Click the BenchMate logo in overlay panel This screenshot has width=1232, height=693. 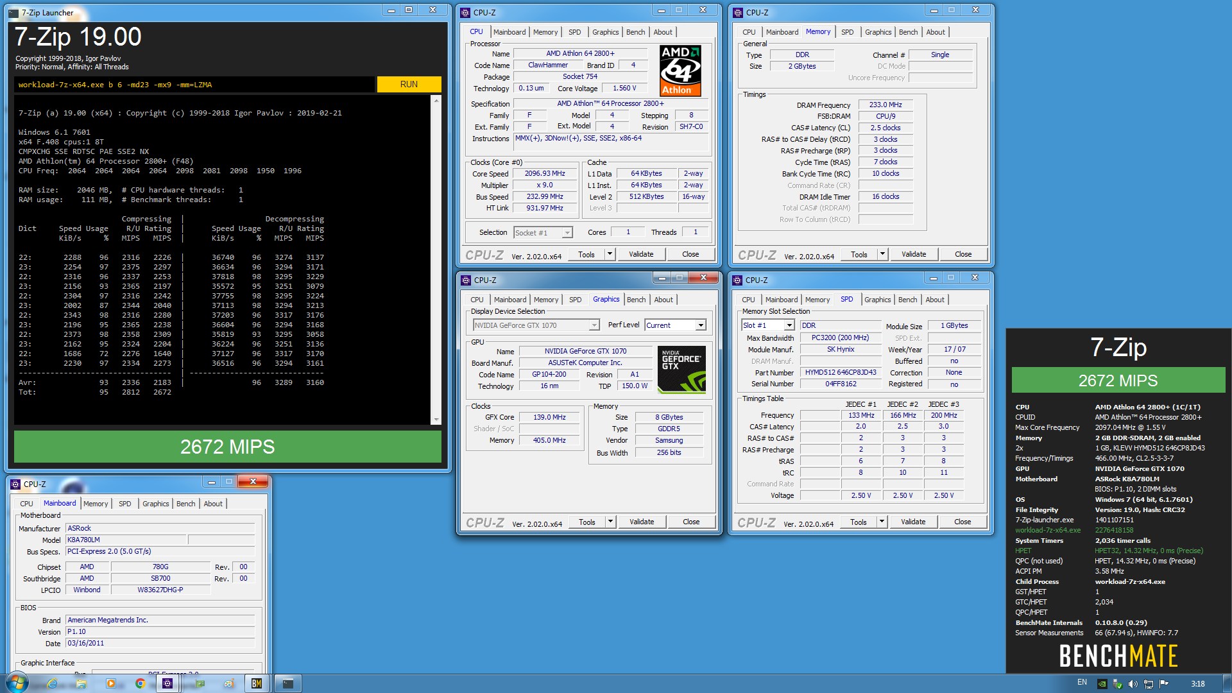pos(1118,656)
